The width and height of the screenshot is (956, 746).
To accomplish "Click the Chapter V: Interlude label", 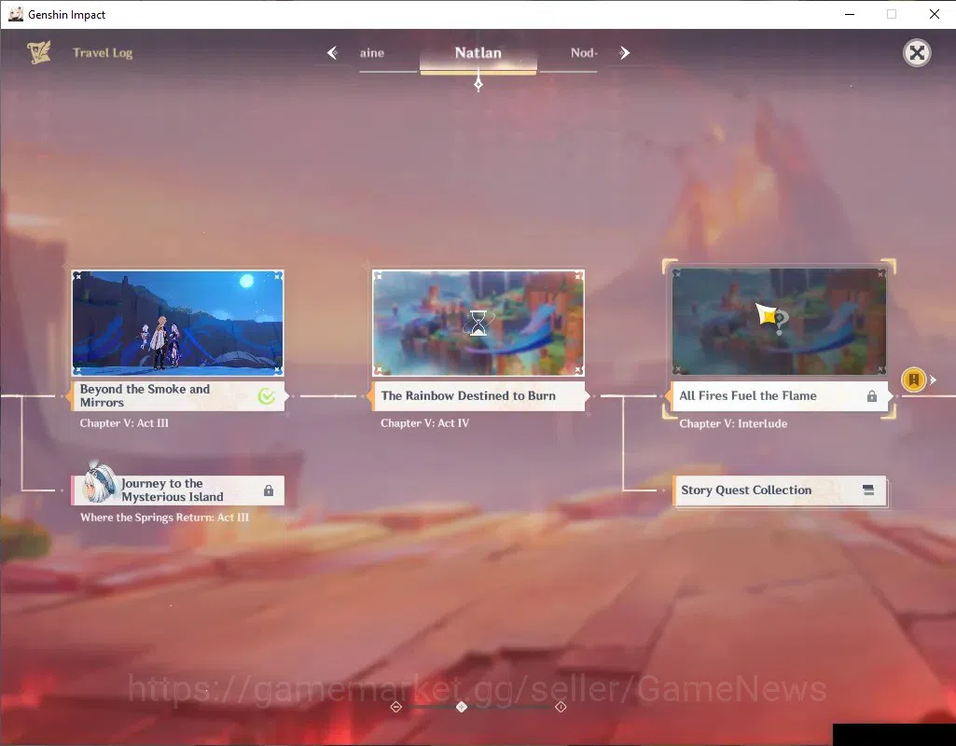I will pyautogui.click(x=733, y=423).
